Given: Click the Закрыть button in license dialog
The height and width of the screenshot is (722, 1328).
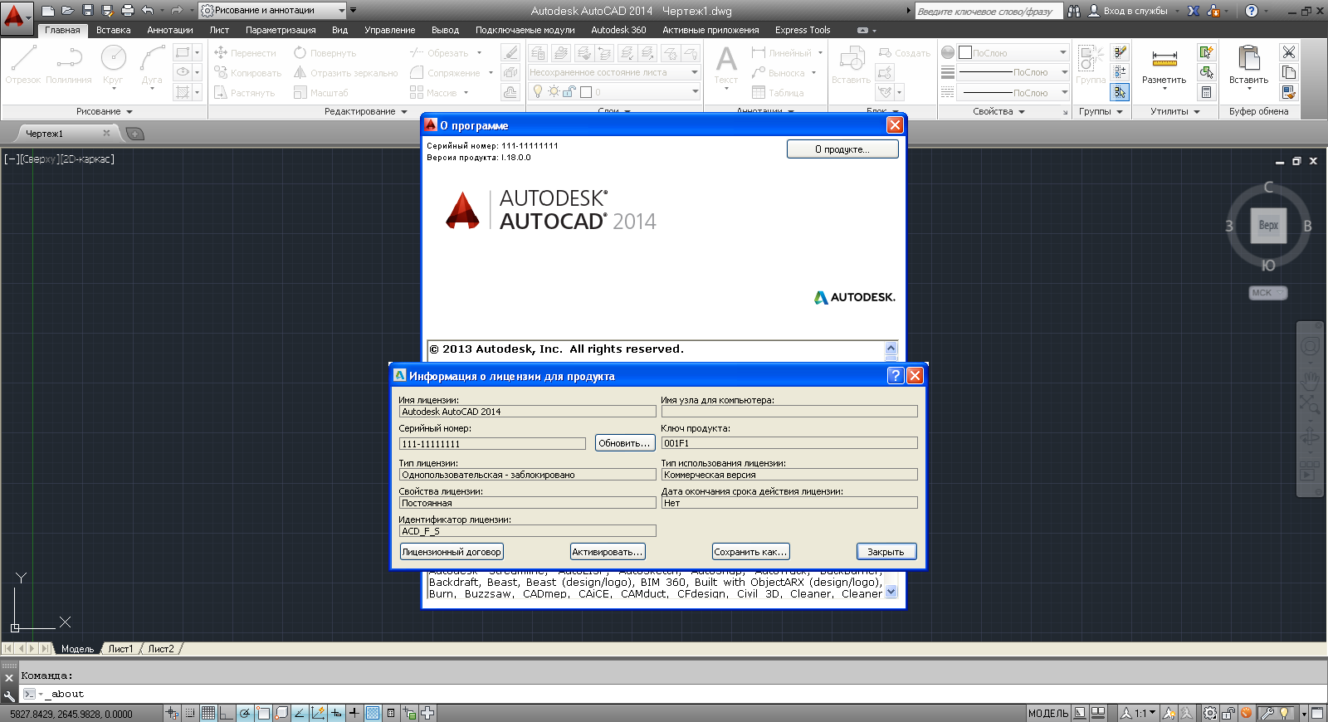Looking at the screenshot, I should pos(886,552).
